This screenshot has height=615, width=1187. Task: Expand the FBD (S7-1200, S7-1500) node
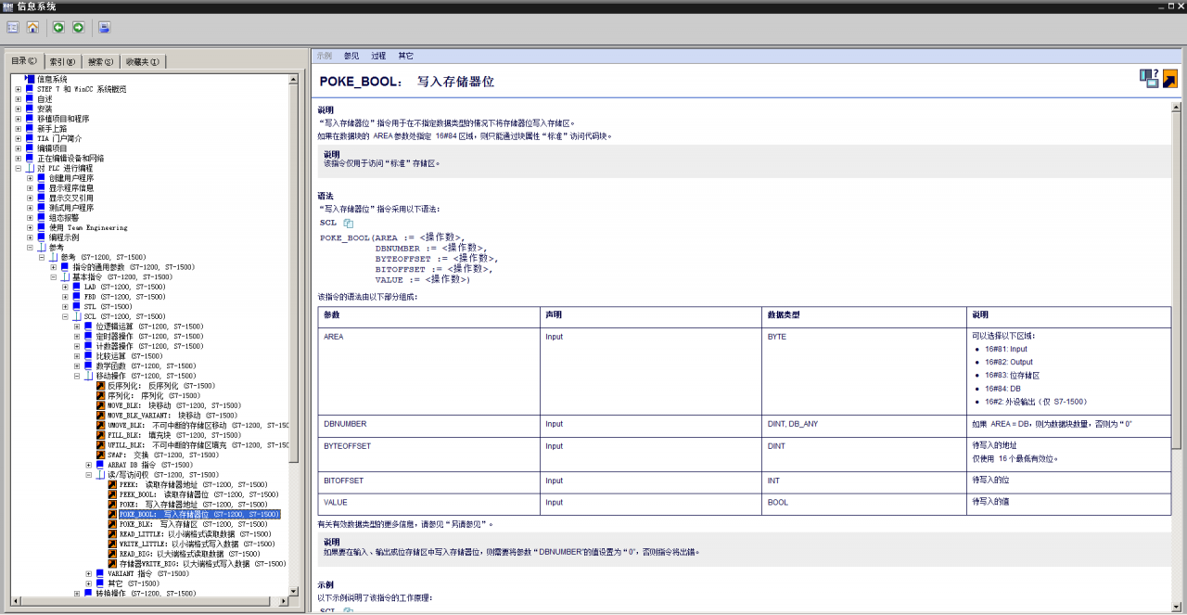click(65, 297)
